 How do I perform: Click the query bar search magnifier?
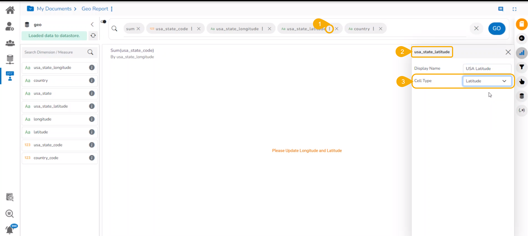click(x=115, y=29)
